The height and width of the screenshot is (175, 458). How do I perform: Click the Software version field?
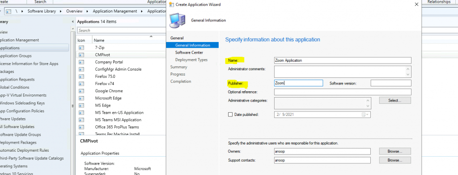[x=391, y=83]
